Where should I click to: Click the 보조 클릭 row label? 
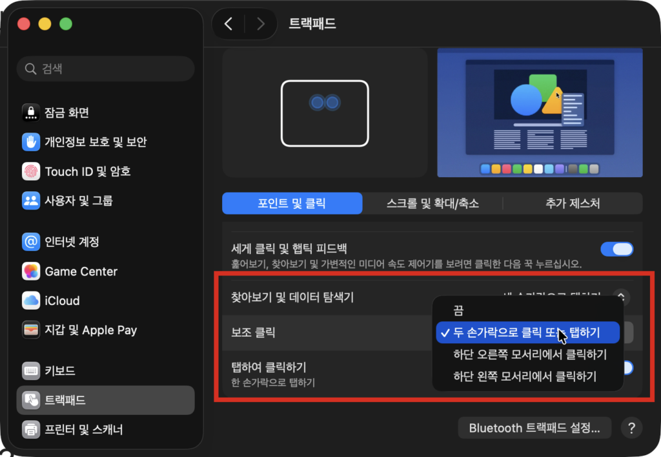(253, 332)
